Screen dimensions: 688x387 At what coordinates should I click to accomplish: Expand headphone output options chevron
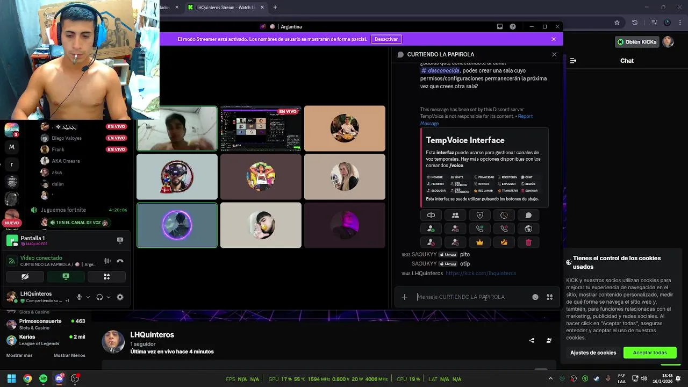click(x=109, y=297)
